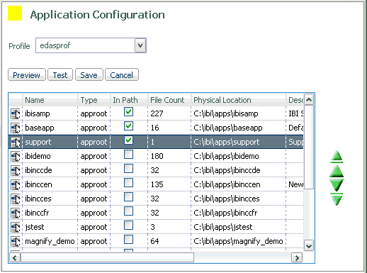
Task: Click the Save button
Action: tap(89, 75)
